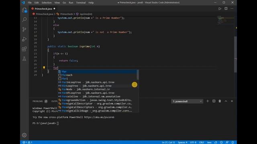Open the Search view in the activity bar
Image resolution: width=257 pixels, height=144 pixels.
(24, 20)
